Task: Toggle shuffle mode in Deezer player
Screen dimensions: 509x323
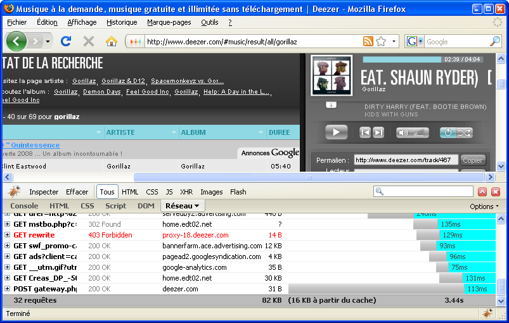Action: [464, 132]
